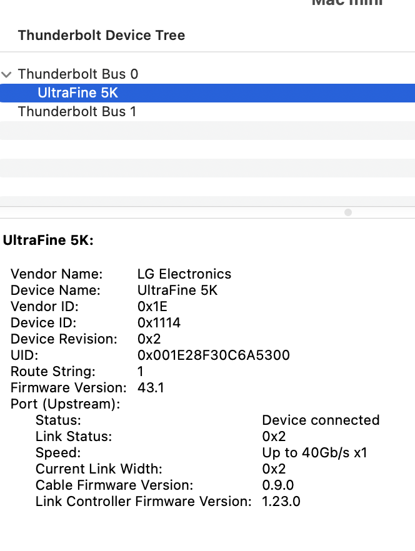
Task: Collapse the Thunderbolt Bus 0 chevron
Action: tap(6, 74)
